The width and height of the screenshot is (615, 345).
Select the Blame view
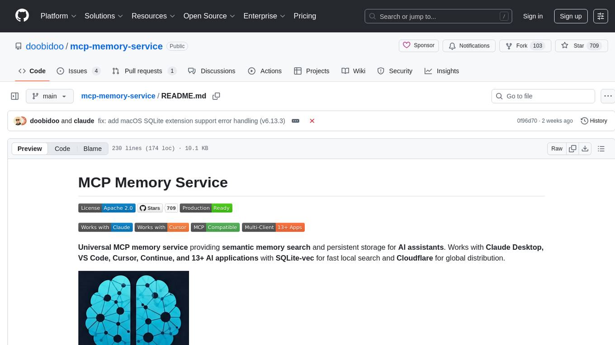pyautogui.click(x=92, y=149)
